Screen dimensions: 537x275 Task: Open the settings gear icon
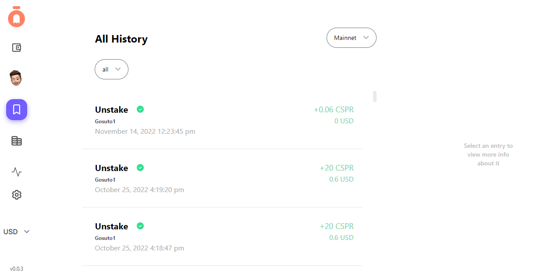(17, 195)
